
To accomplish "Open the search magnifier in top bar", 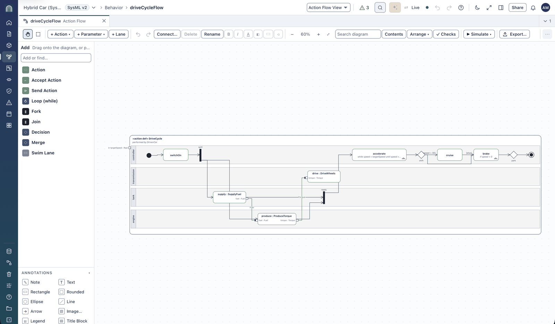I will [x=380, y=8].
